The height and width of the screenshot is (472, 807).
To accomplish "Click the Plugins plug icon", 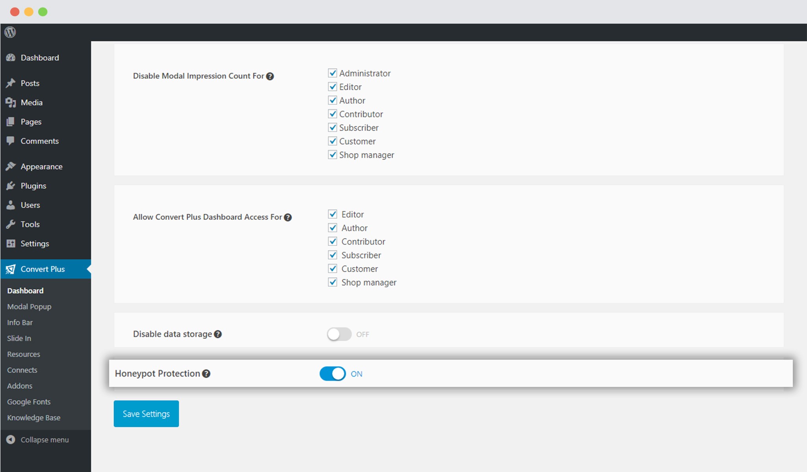I will (11, 186).
